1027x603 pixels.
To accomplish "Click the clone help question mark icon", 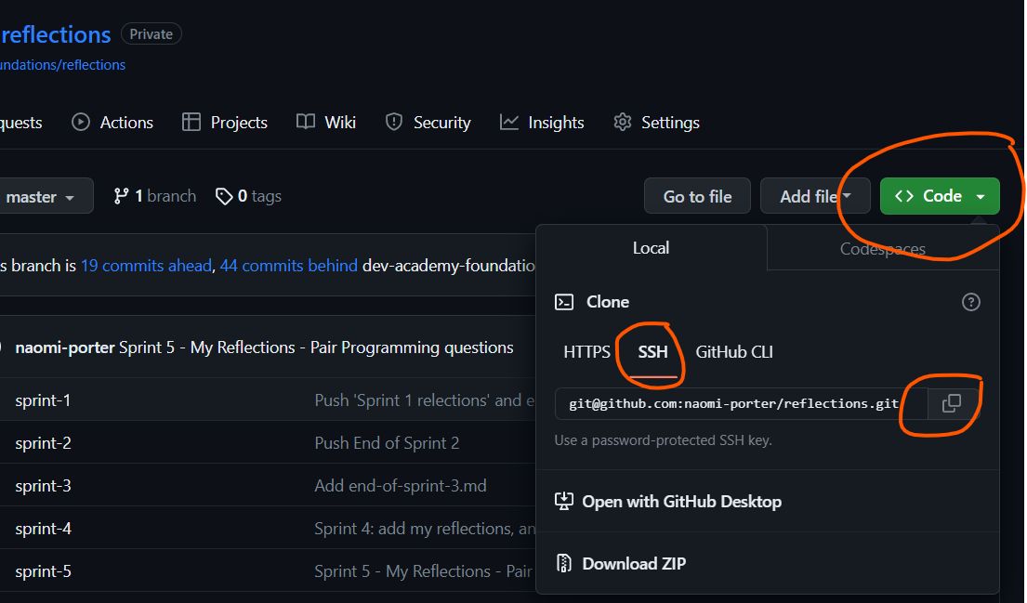I will pos(970,301).
